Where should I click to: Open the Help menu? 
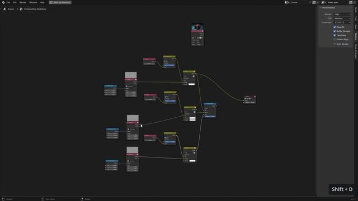pyautogui.click(x=42, y=2)
